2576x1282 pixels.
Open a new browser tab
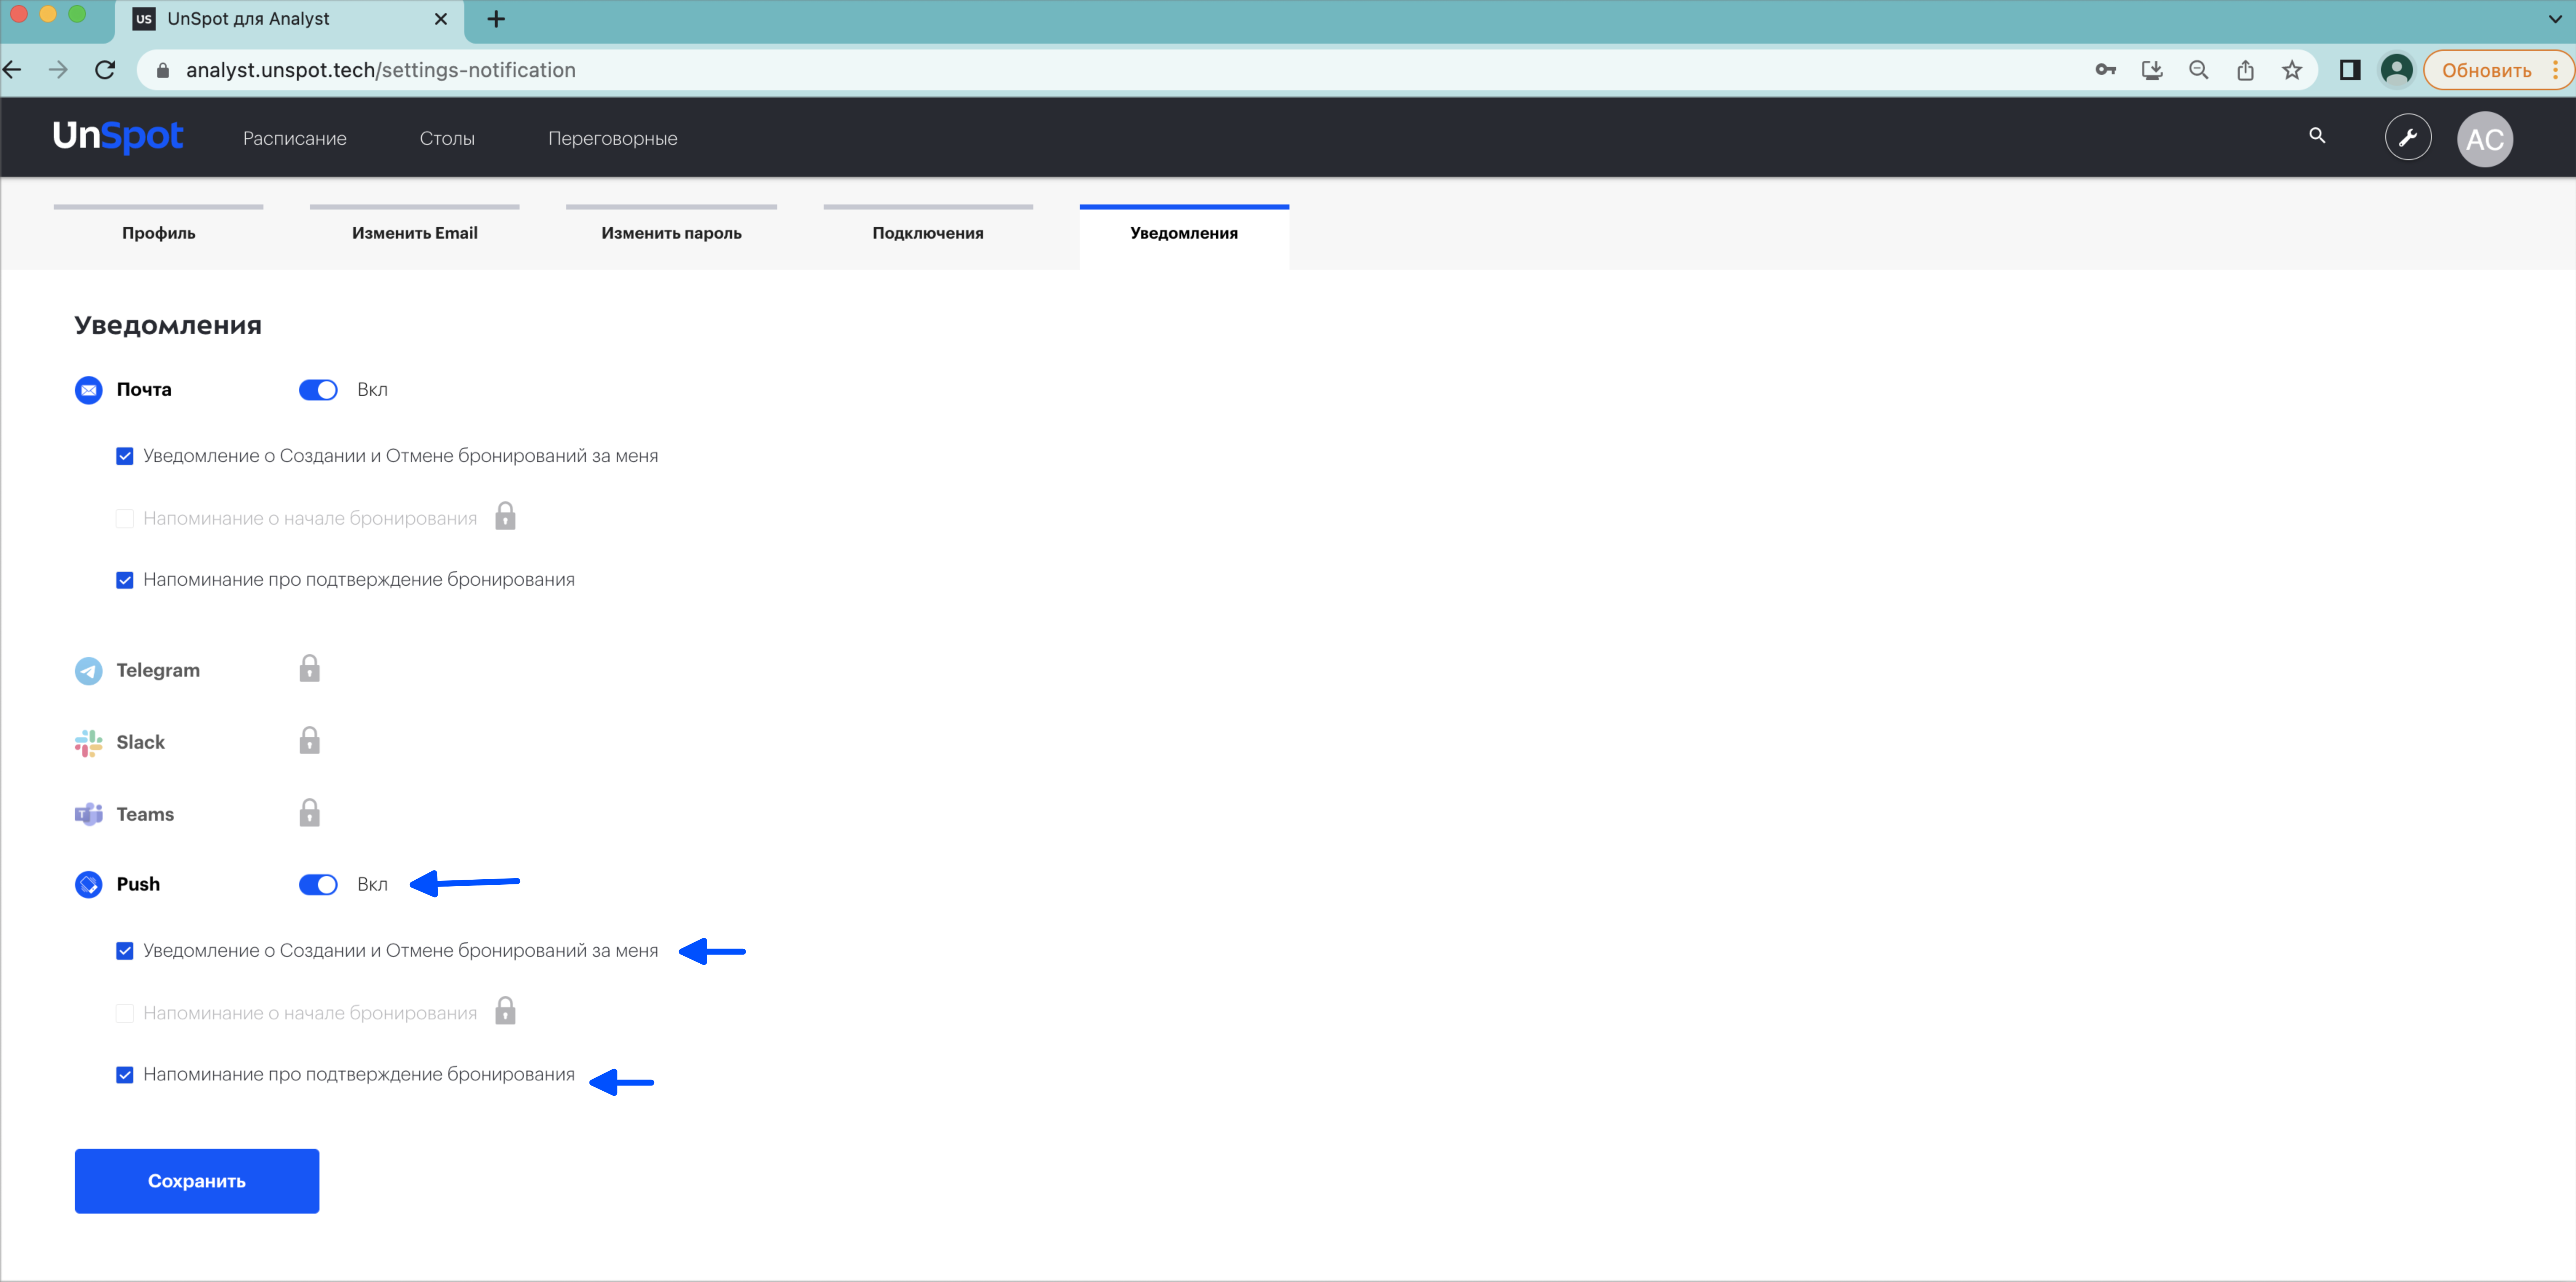click(x=496, y=19)
